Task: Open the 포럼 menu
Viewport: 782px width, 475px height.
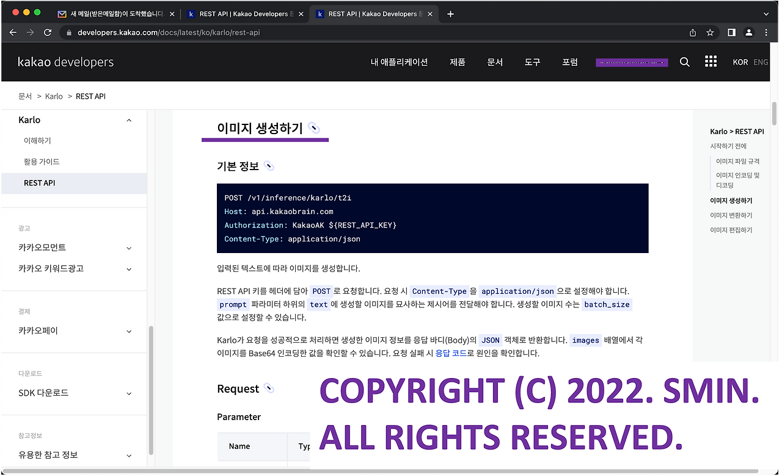Action: pyautogui.click(x=569, y=62)
